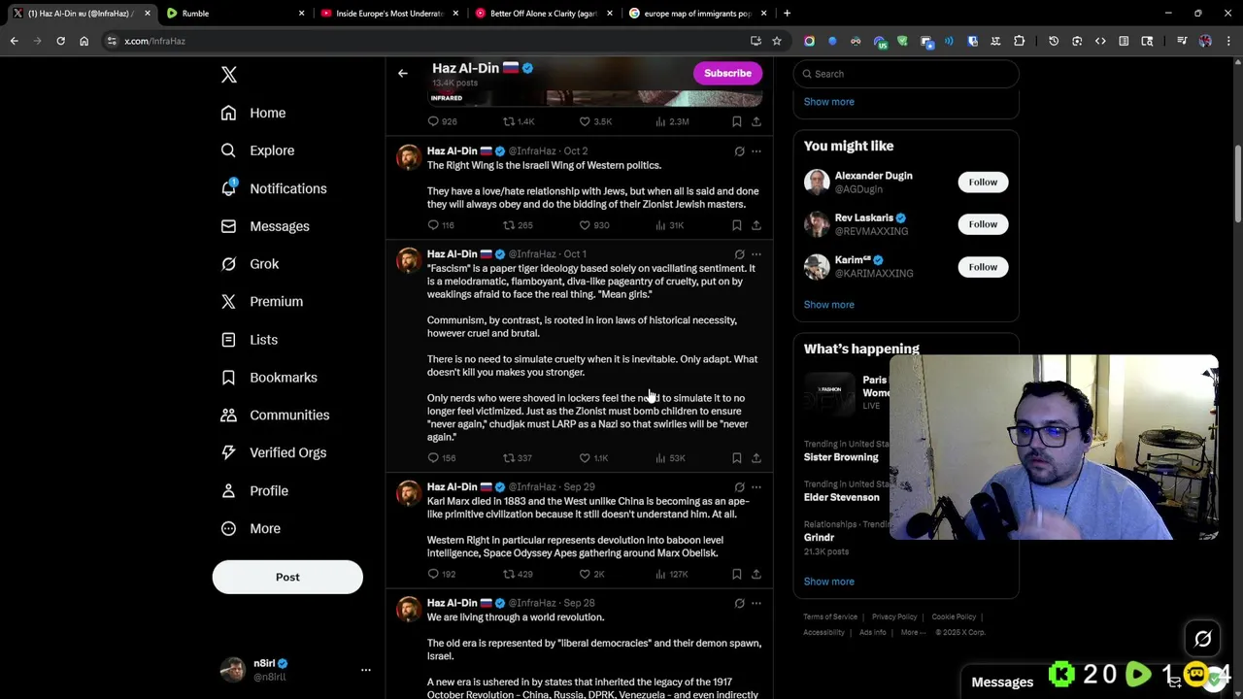Open Grok from the sidebar
1243x699 pixels.
tap(250, 264)
